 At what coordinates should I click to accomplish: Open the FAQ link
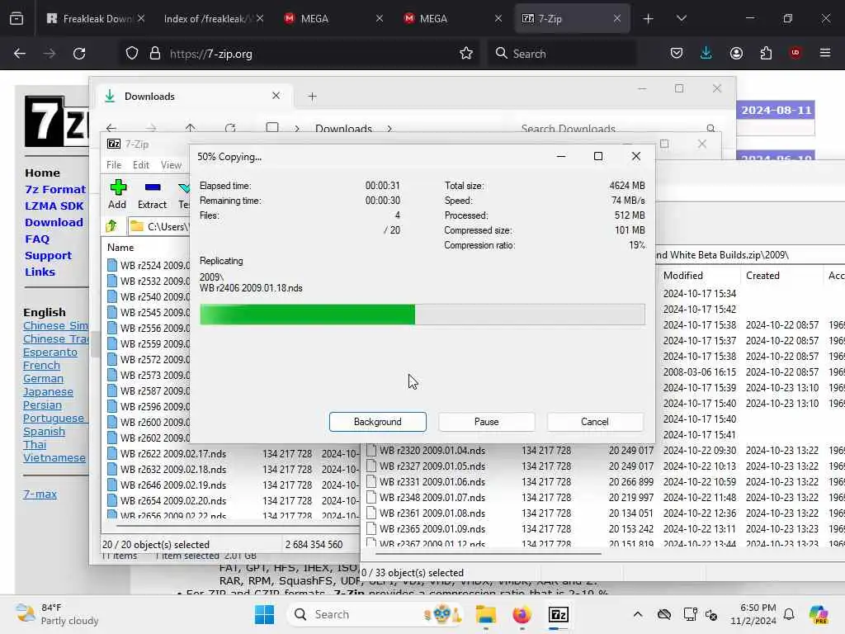click(36, 239)
